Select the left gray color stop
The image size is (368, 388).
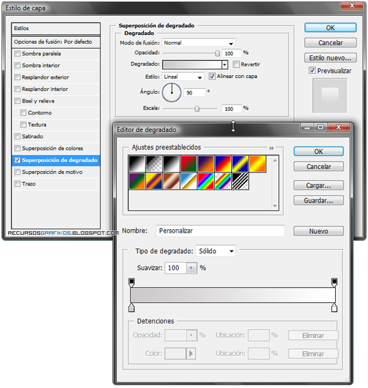coord(131,308)
